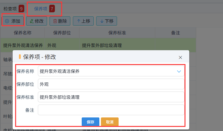The height and width of the screenshot is (131, 223).
Task: Click the 保养部位 column header
Action: (62, 33)
